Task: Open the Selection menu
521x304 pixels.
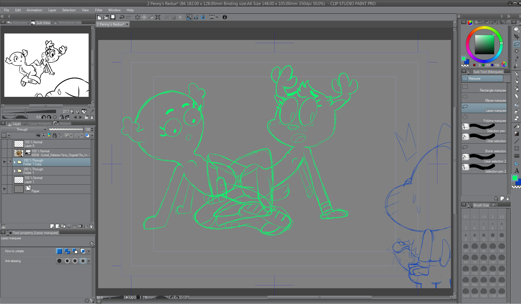Action: [x=69, y=10]
